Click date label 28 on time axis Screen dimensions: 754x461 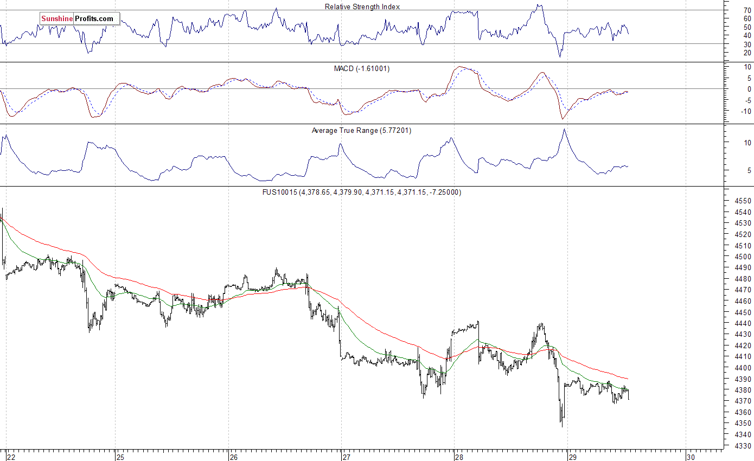point(460,457)
